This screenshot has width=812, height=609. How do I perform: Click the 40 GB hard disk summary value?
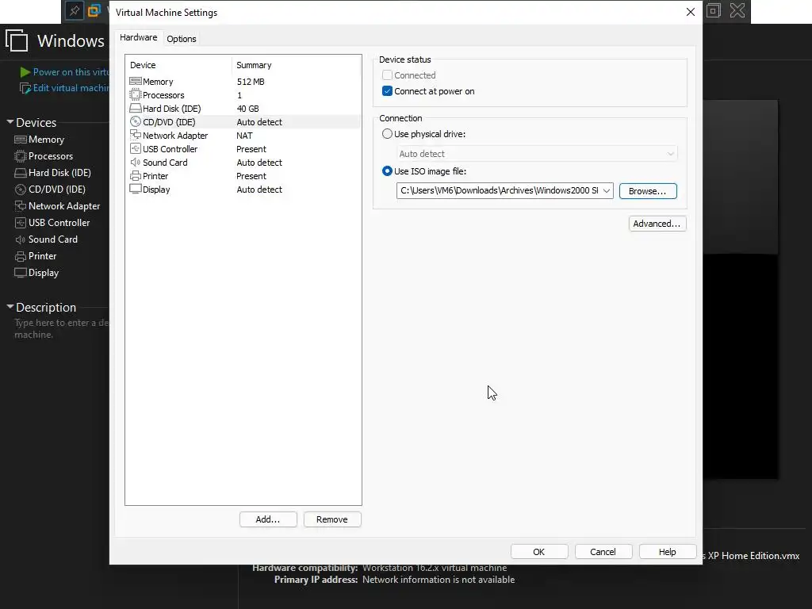[247, 109]
